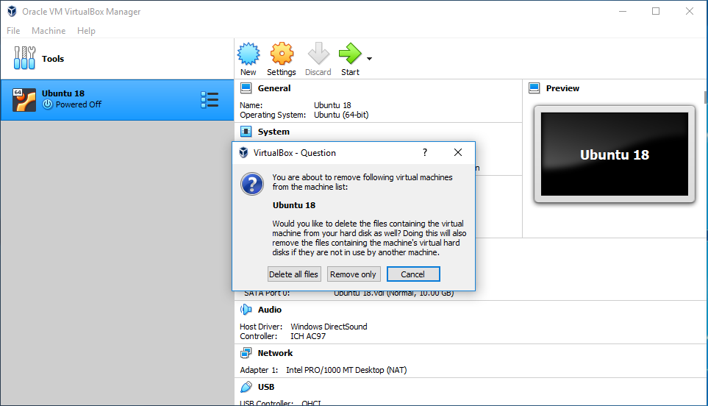Screen dimensions: 708x406
Task: Open Settings with the orange gear icon
Action: (x=282, y=54)
